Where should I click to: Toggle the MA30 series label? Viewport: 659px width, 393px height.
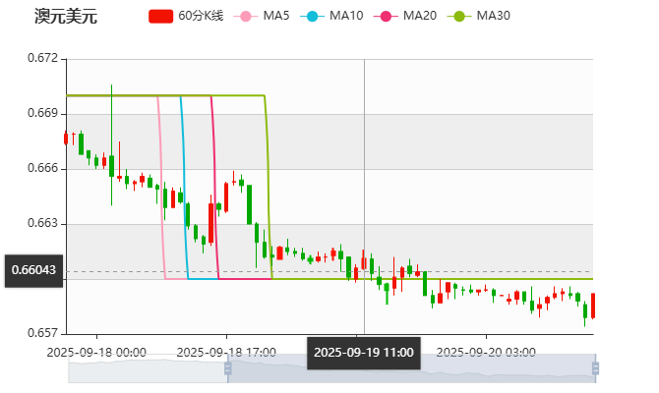[x=493, y=17]
